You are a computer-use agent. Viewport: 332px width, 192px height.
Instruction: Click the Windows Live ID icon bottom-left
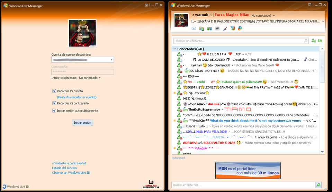click(5, 186)
